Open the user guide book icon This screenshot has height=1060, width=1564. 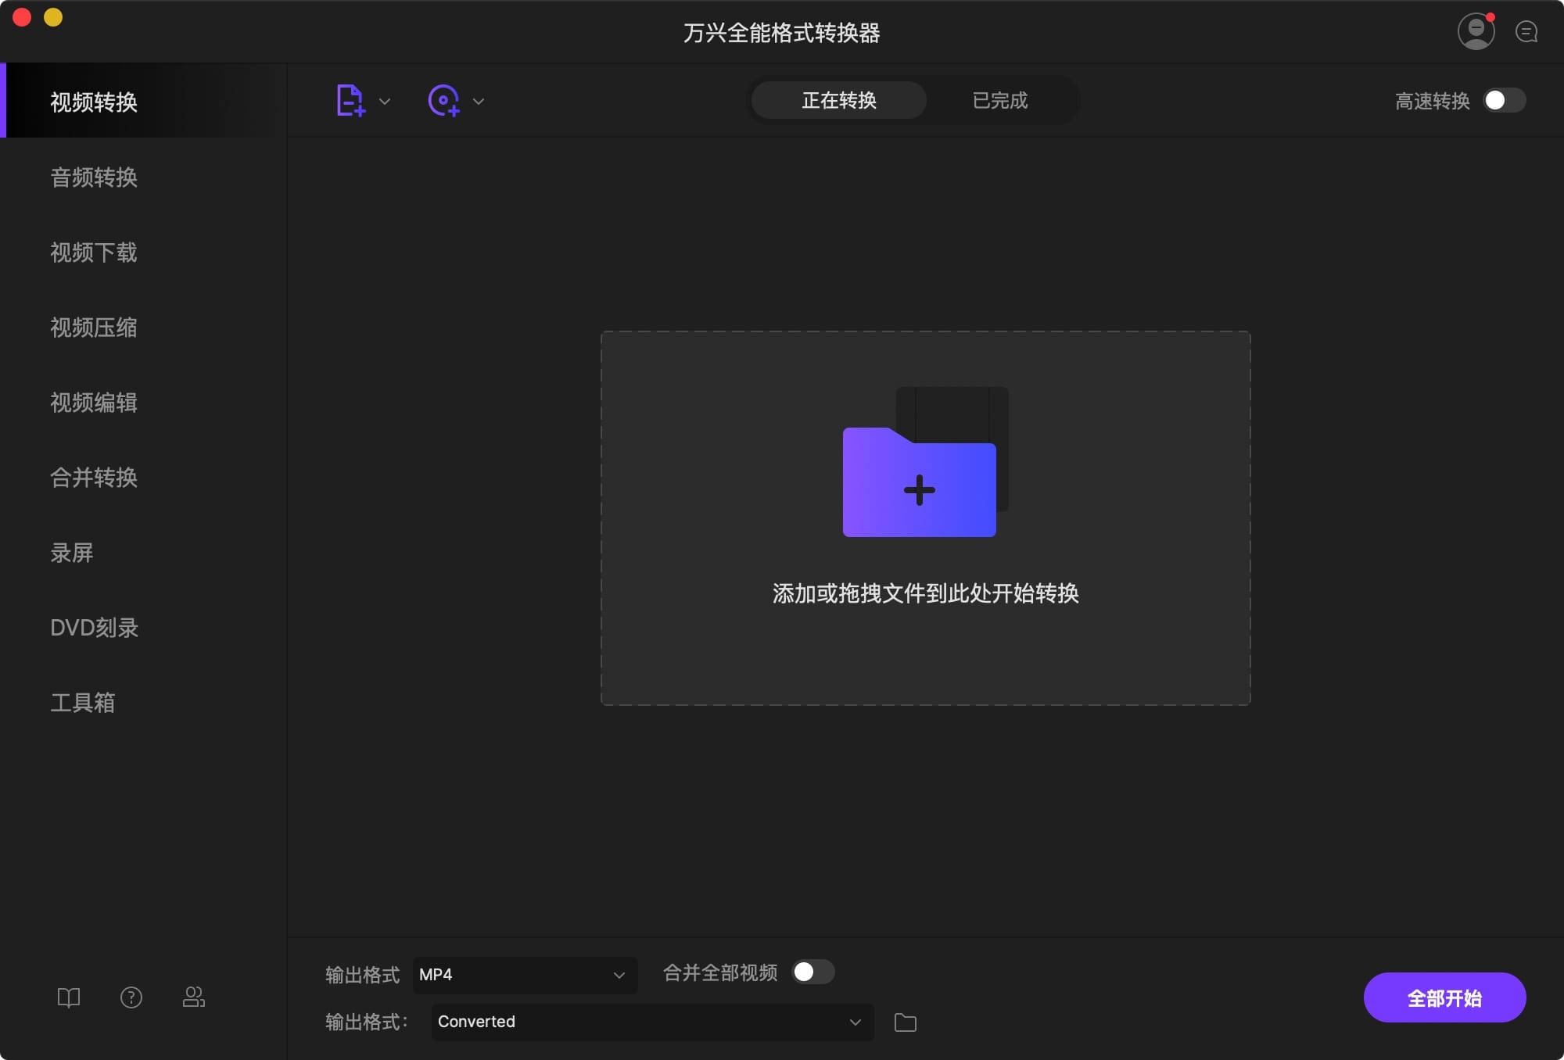point(69,997)
